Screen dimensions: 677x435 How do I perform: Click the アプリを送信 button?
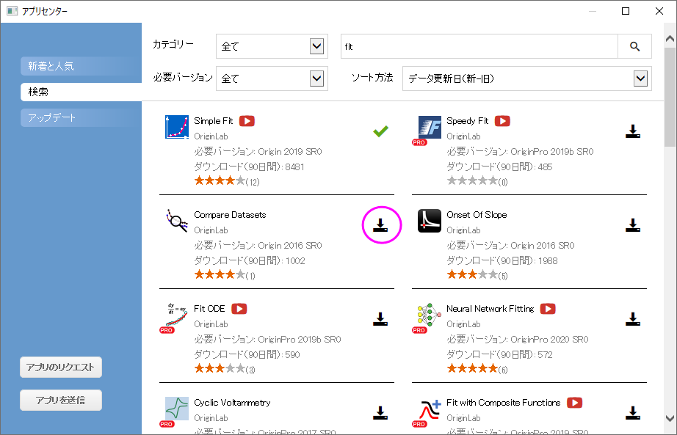tap(61, 401)
